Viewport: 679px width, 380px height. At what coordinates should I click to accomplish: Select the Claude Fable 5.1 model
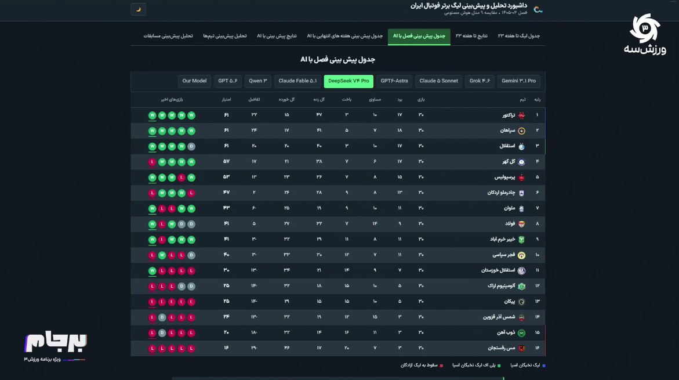[297, 81]
